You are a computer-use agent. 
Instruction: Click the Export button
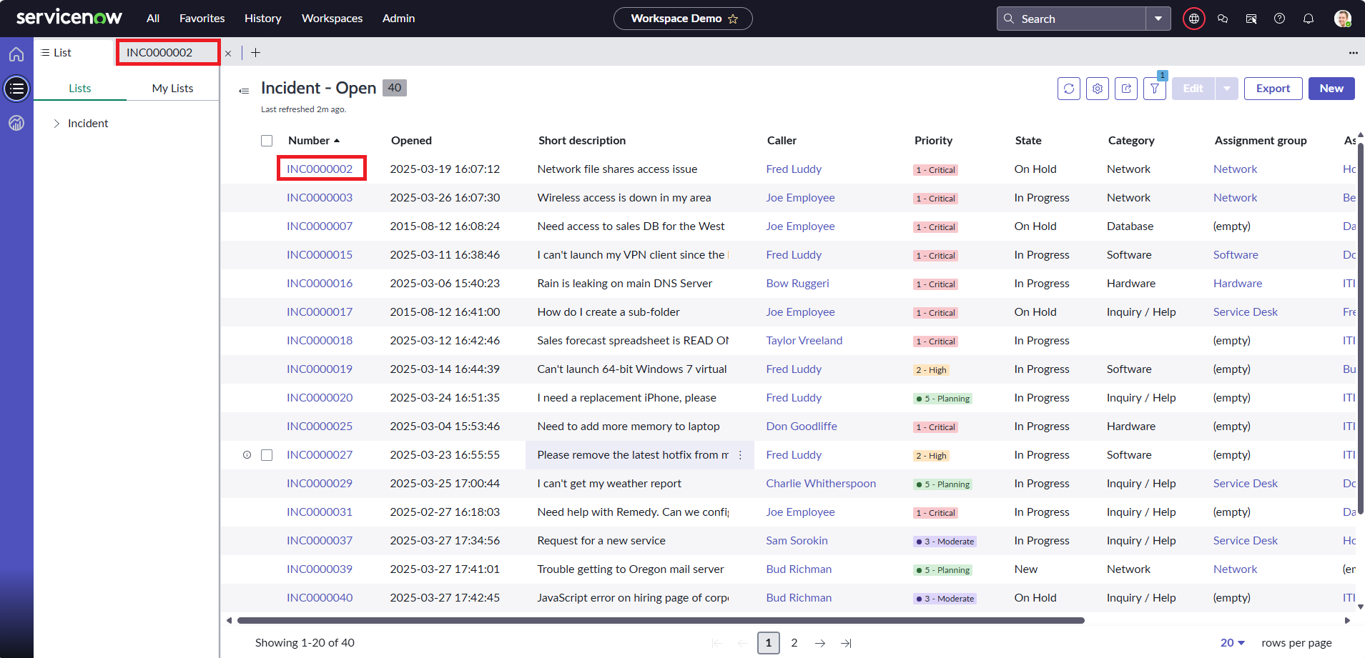click(x=1273, y=89)
